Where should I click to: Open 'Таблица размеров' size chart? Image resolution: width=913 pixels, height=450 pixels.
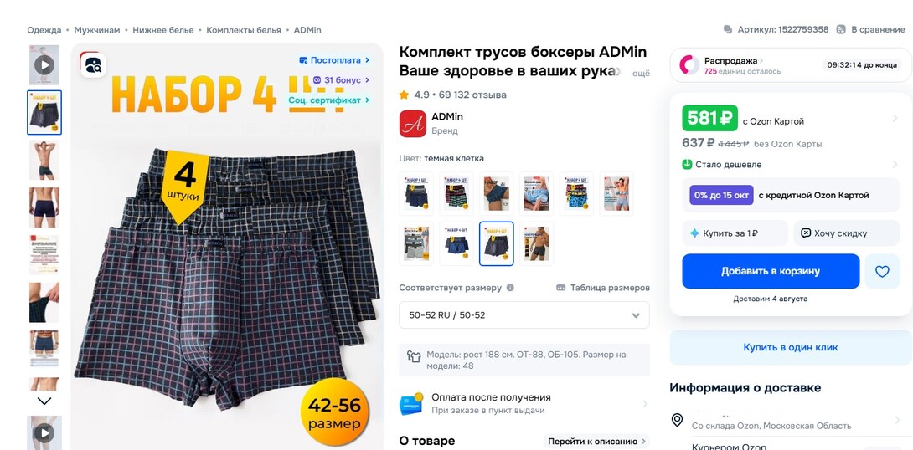tap(602, 287)
